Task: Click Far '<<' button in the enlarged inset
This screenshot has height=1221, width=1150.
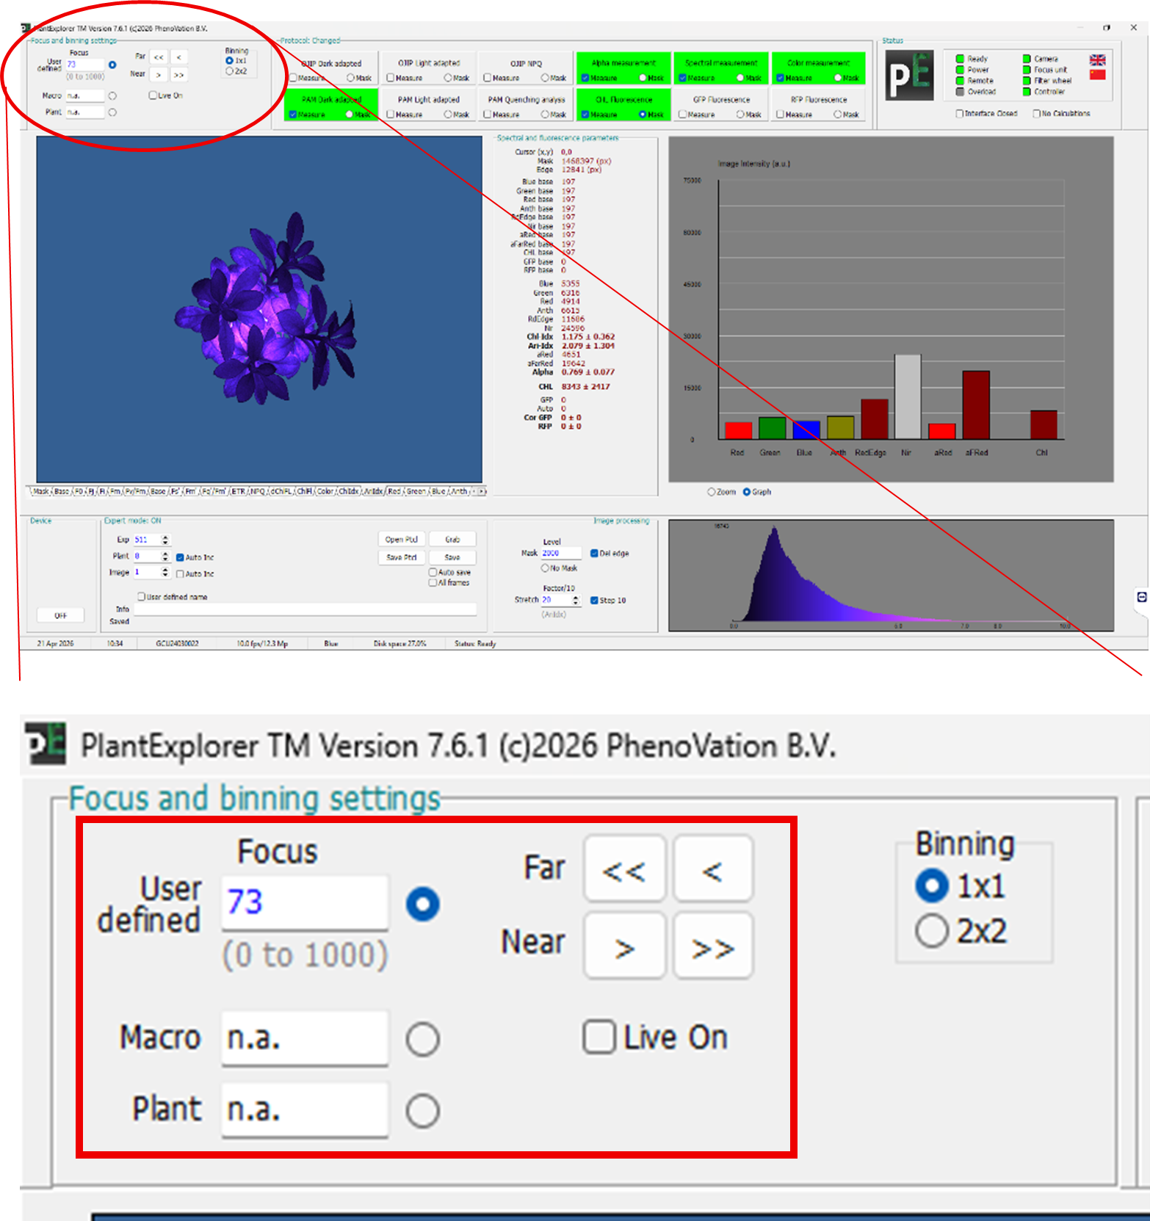Action: click(624, 869)
